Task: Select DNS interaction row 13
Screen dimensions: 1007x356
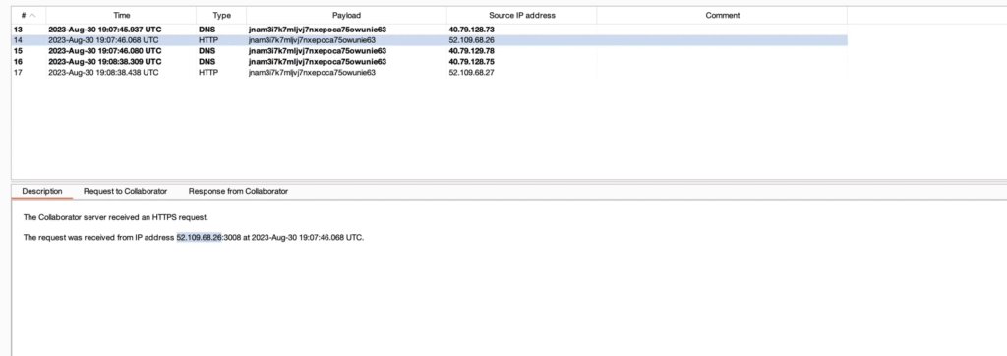Action: point(429,30)
